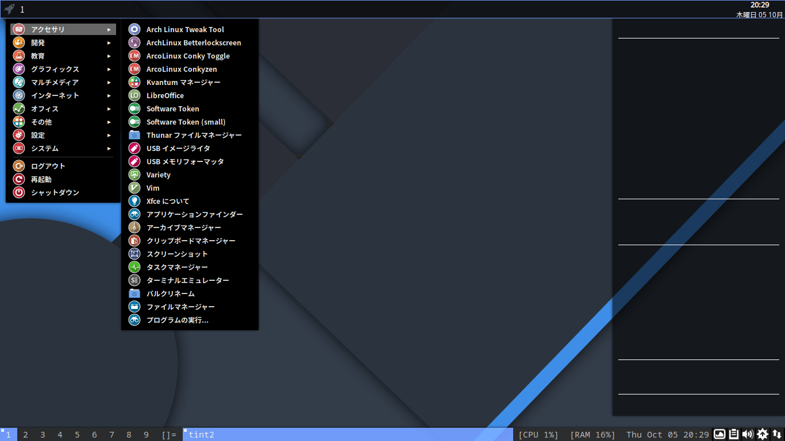Expand the オフィス submenu arrow
Viewport: 785px width, 441px height.
tap(109, 109)
